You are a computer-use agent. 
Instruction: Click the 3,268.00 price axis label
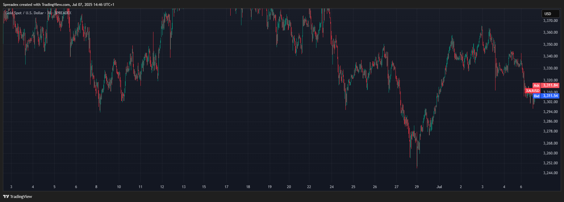(550, 143)
